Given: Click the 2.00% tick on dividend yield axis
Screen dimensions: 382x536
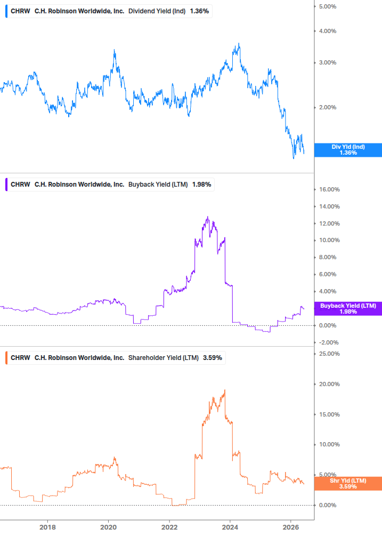Looking at the screenshot, I should pos(327,107).
